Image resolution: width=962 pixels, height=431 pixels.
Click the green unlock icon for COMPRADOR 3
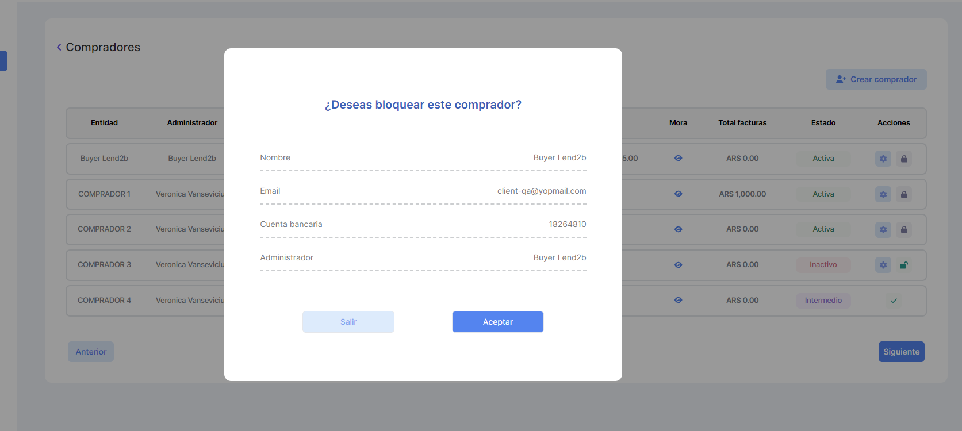[903, 265]
